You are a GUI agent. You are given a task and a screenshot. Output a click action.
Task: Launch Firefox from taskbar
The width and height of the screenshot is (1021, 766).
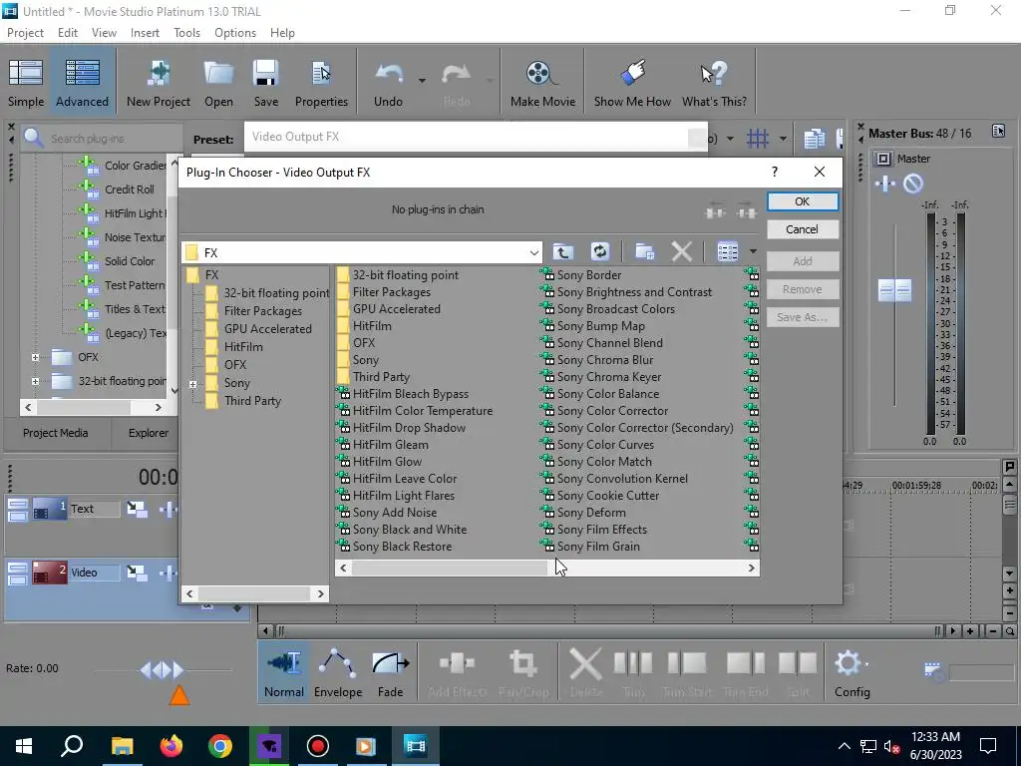coord(171,745)
